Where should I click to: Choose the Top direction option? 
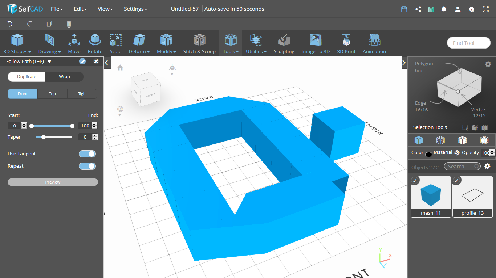tap(52, 94)
